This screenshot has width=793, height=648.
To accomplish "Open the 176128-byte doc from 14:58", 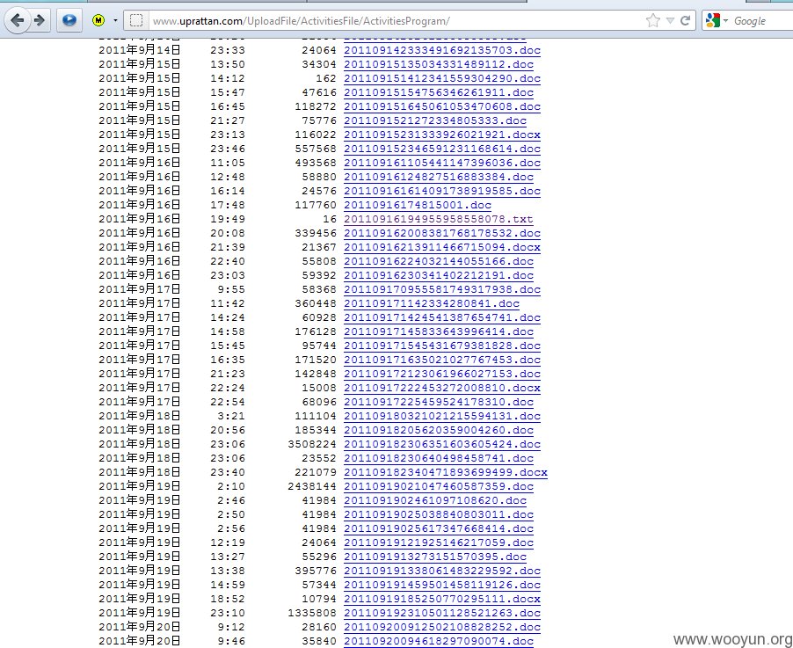I will pos(439,331).
